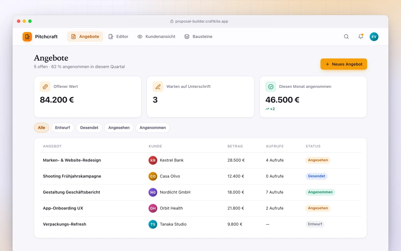Click the Angesehen status badge for Kestrel Bank
This screenshot has width=401, height=251.
pyautogui.click(x=318, y=160)
